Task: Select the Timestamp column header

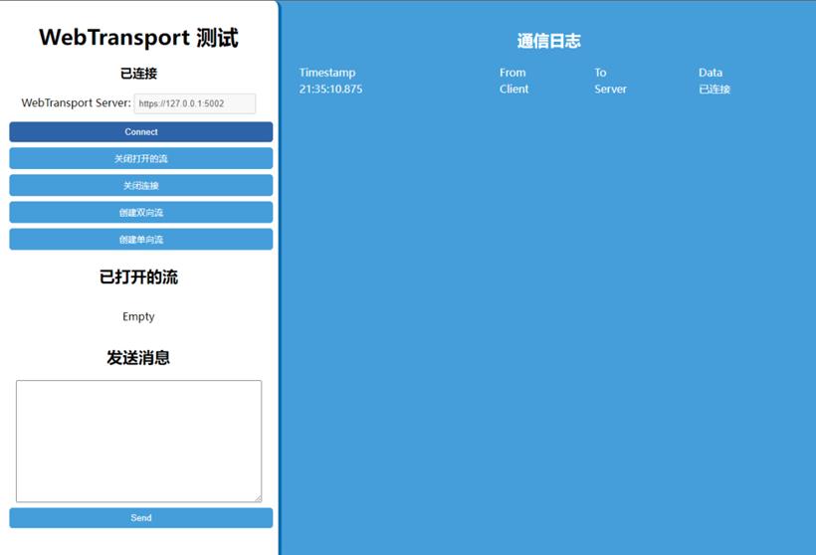Action: [x=327, y=73]
